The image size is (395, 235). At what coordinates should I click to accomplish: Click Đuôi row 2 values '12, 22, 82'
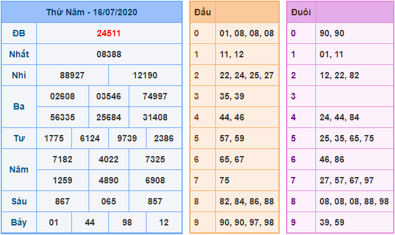click(340, 75)
